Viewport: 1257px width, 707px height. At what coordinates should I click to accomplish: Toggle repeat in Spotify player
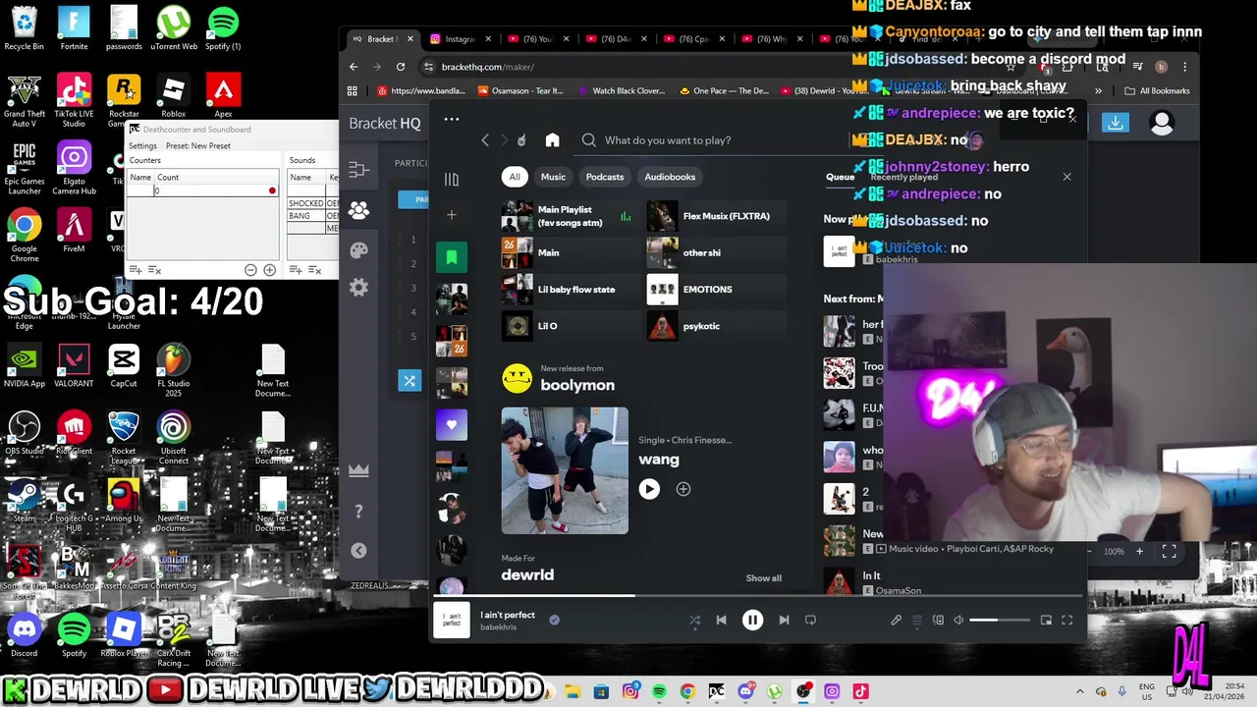tap(810, 620)
